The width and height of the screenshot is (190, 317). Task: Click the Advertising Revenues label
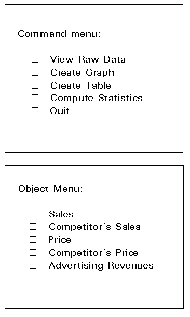101,266
